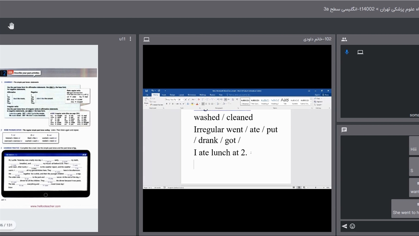Open the www.hellooteacher.com link
Viewport: 419px width, 236px height.
click(46, 206)
